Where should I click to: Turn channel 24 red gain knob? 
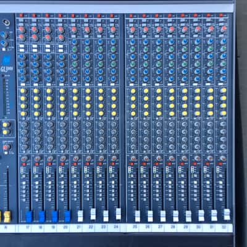tap(113, 30)
